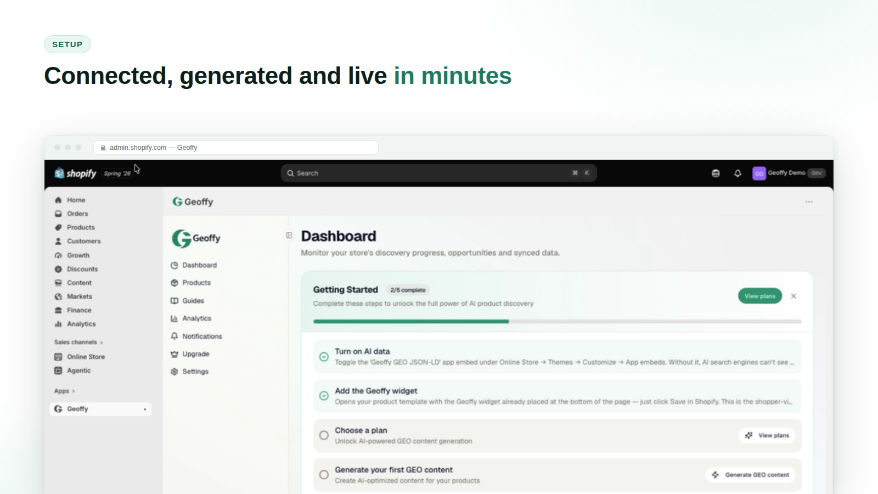Open the notification bell in the top bar
The height and width of the screenshot is (494, 878).
pyautogui.click(x=738, y=173)
